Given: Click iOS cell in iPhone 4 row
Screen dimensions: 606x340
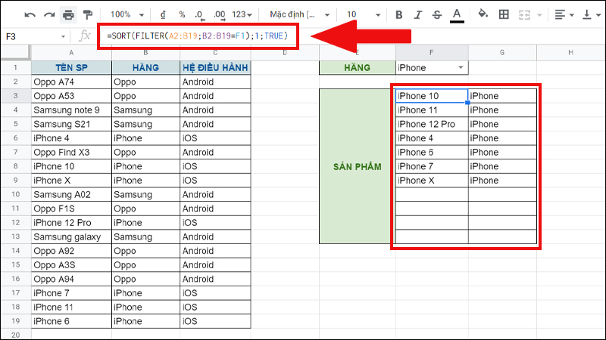Looking at the screenshot, I should coord(215,138).
